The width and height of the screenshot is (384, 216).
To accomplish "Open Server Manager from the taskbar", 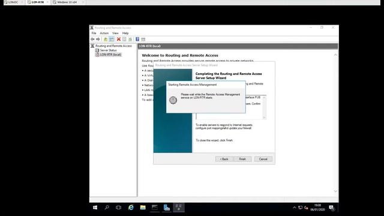I will [x=167, y=208].
